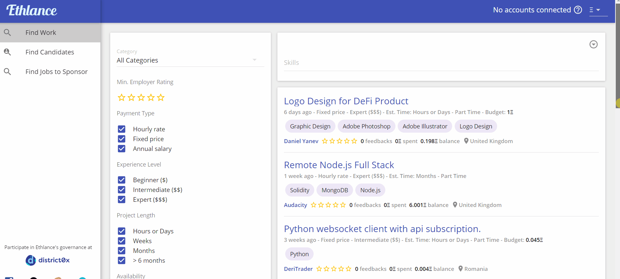The width and height of the screenshot is (620, 279).
Task: Open the currency selector dropdown
Action: tap(598, 10)
